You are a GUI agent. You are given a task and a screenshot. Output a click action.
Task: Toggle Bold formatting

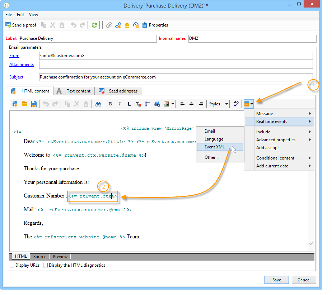[x=110, y=104]
